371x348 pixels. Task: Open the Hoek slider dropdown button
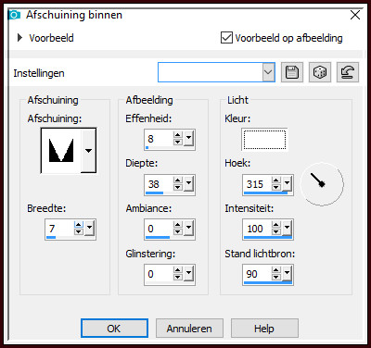[x=287, y=183]
